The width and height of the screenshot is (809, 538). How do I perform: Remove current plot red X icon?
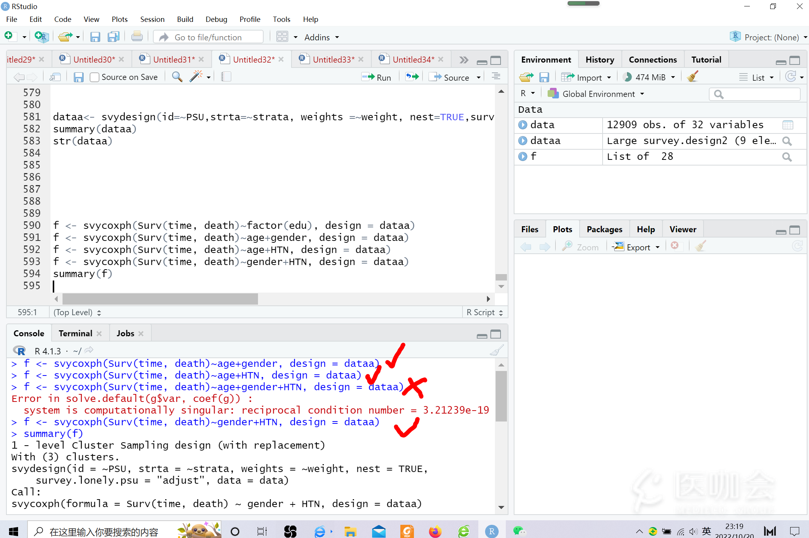click(x=675, y=246)
